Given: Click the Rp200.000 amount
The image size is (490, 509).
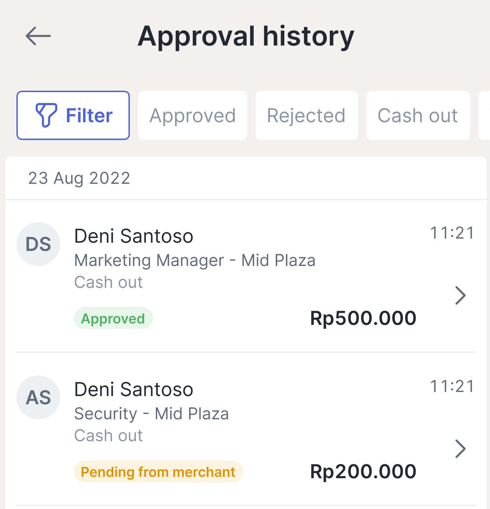Looking at the screenshot, I should pos(363,472).
